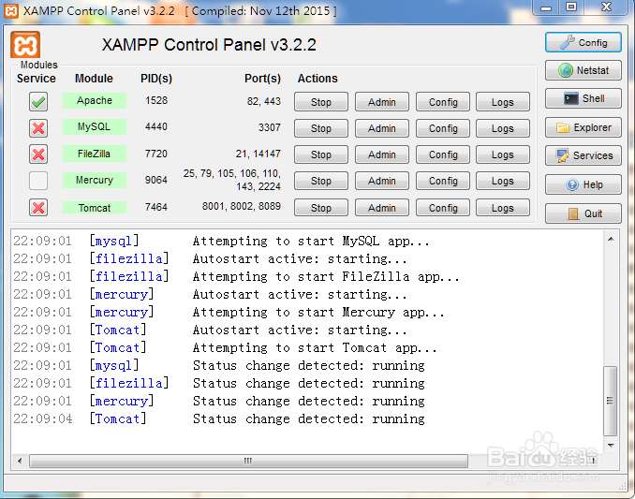Screen dimensions: 635x499
Task: Open MySQL Config menu
Action: [x=443, y=128]
